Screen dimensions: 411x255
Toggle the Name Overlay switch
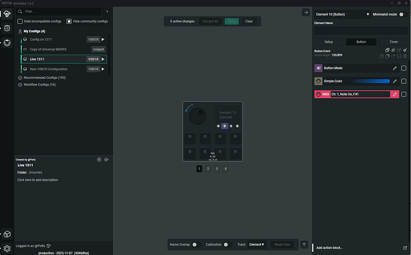(x=194, y=244)
